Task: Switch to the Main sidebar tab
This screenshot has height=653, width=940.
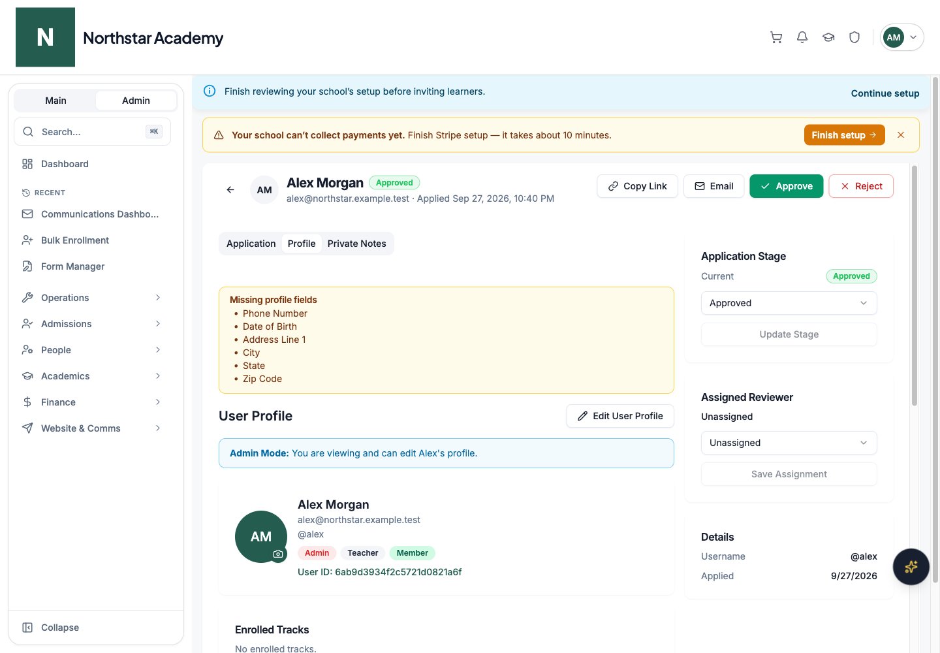Action: tap(55, 101)
